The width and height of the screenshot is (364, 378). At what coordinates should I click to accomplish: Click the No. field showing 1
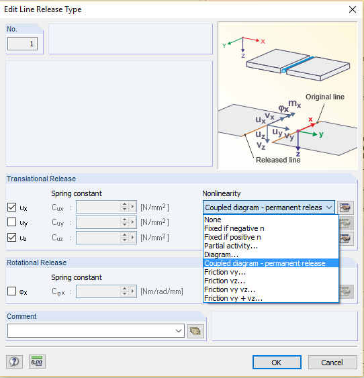[x=22, y=44]
